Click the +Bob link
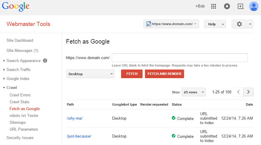The width and height of the screenshot is (261, 145). pyautogui.click(x=200, y=6)
